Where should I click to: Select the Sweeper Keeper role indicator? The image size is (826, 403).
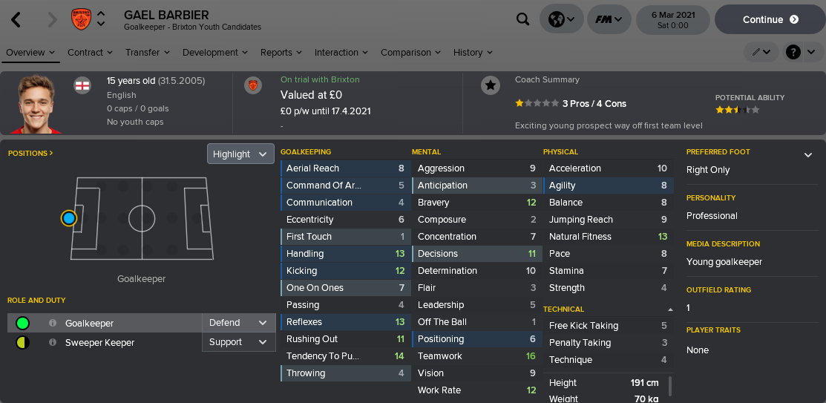click(22, 342)
